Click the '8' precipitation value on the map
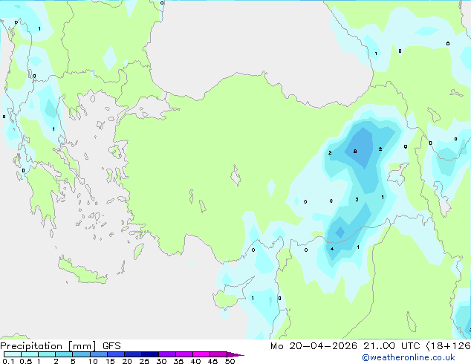Image resolution: width=471 pixels, height=364 pixels. pyautogui.click(x=355, y=152)
